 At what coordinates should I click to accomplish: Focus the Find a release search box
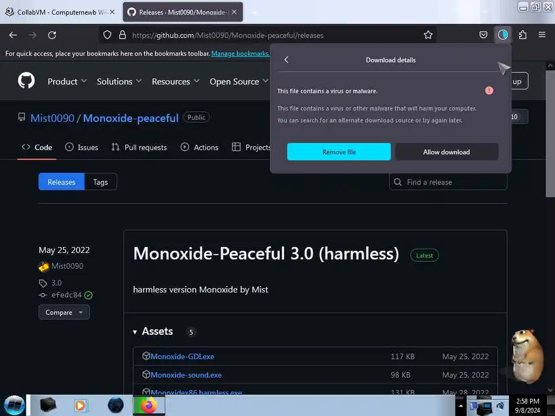tap(448, 182)
